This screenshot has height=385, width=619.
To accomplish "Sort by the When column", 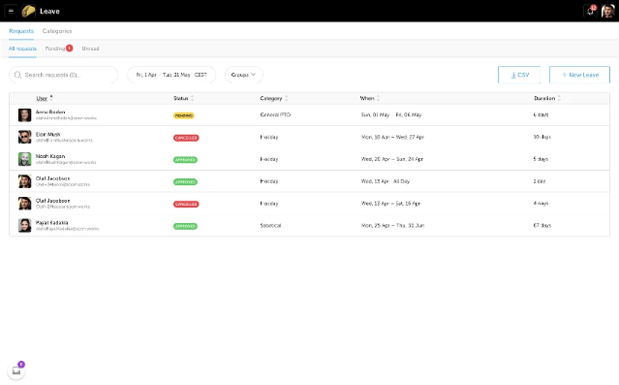I will pos(370,98).
